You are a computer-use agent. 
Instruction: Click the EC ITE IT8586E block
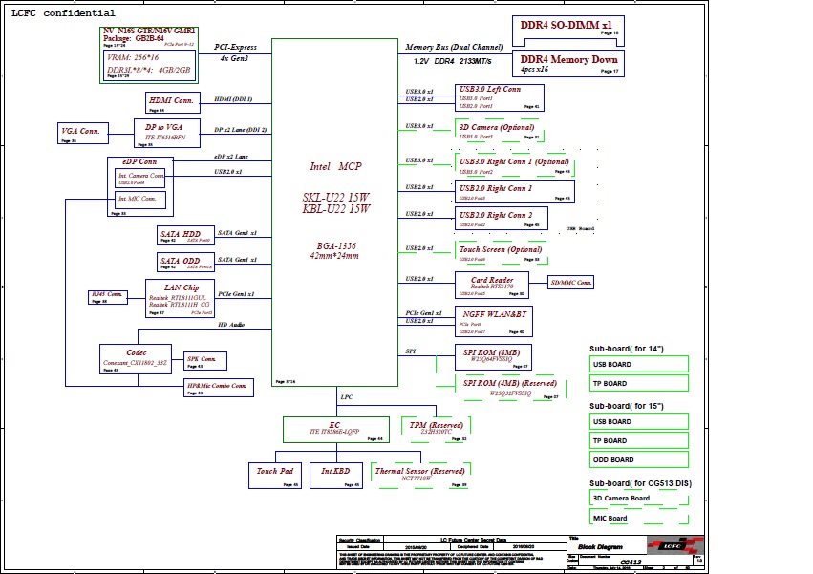tap(334, 430)
